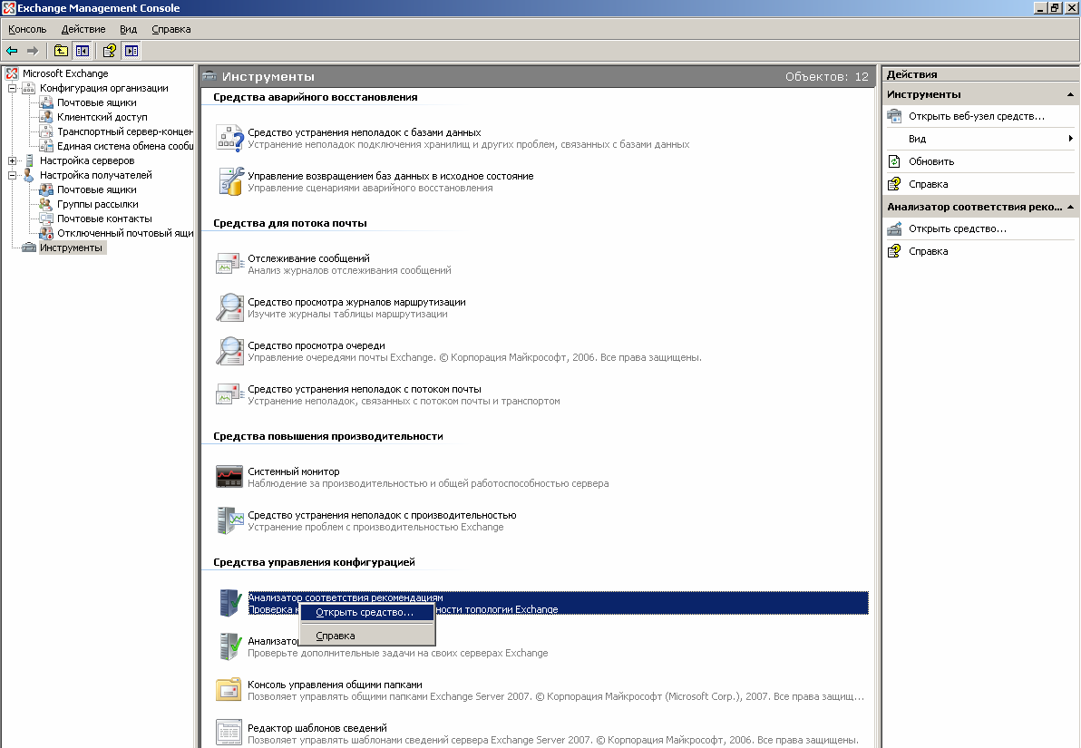This screenshot has width=1081, height=748.
Task: Toggle the Action pane toolbar icon
Action: point(131,51)
